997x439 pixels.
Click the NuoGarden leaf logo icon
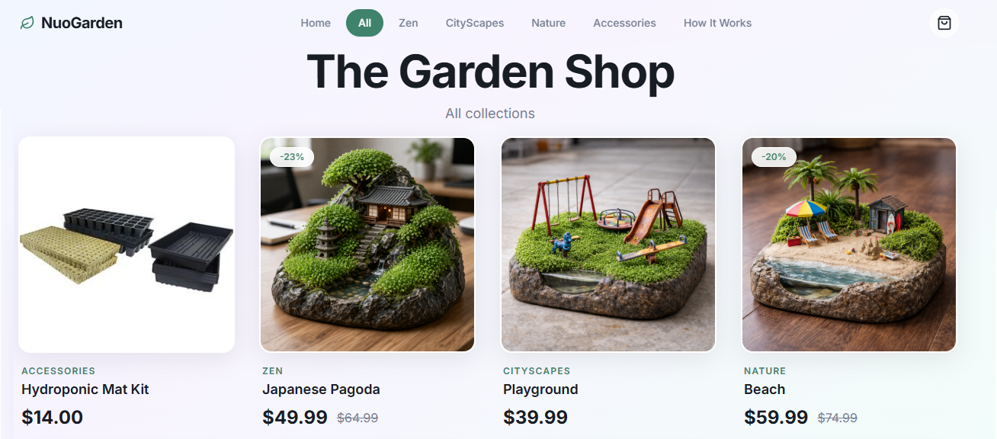[27, 23]
